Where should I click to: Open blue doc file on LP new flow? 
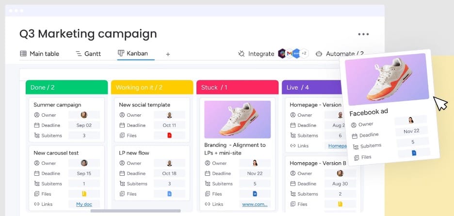(169, 194)
